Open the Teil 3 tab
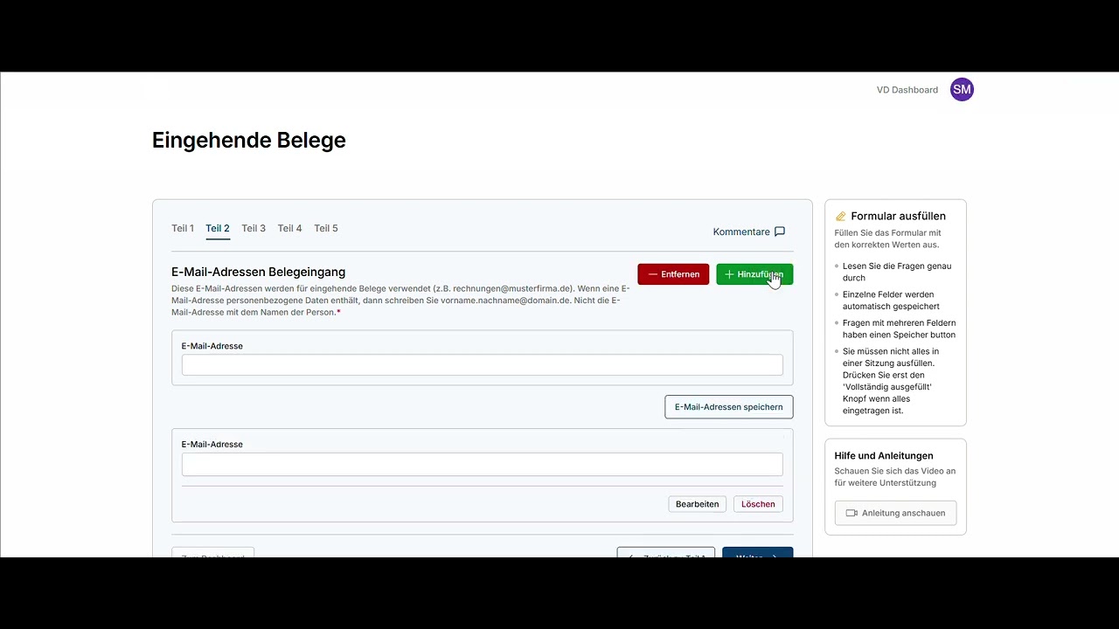Viewport: 1119px width, 629px height. pyautogui.click(x=254, y=228)
